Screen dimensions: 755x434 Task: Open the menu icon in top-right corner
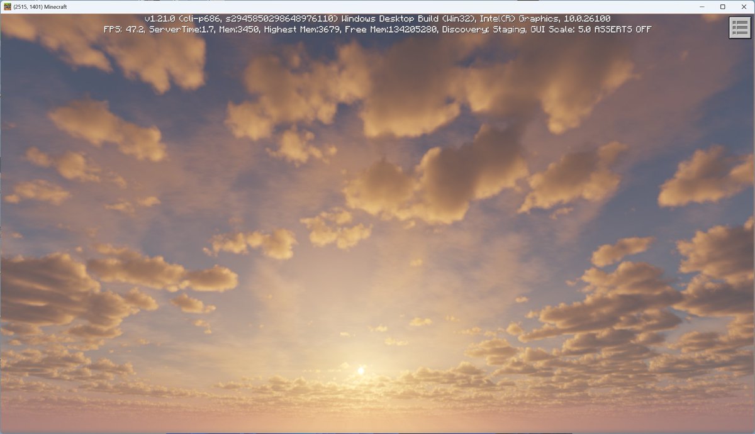[740, 28]
